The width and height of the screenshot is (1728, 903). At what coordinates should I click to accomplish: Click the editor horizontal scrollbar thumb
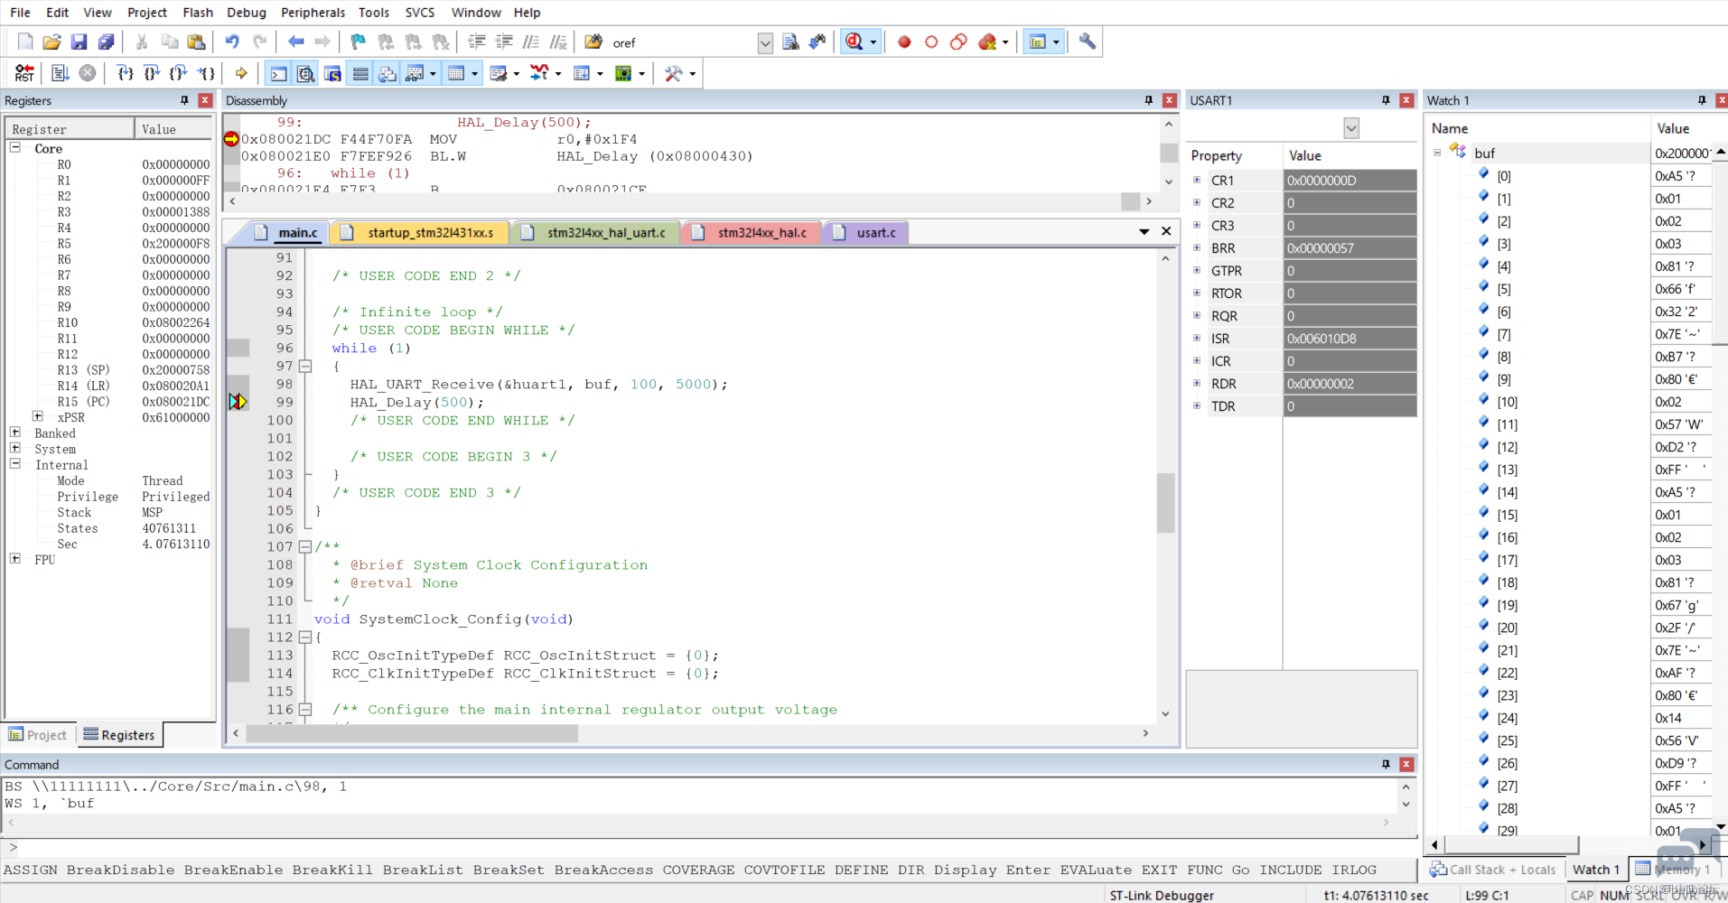tap(412, 733)
